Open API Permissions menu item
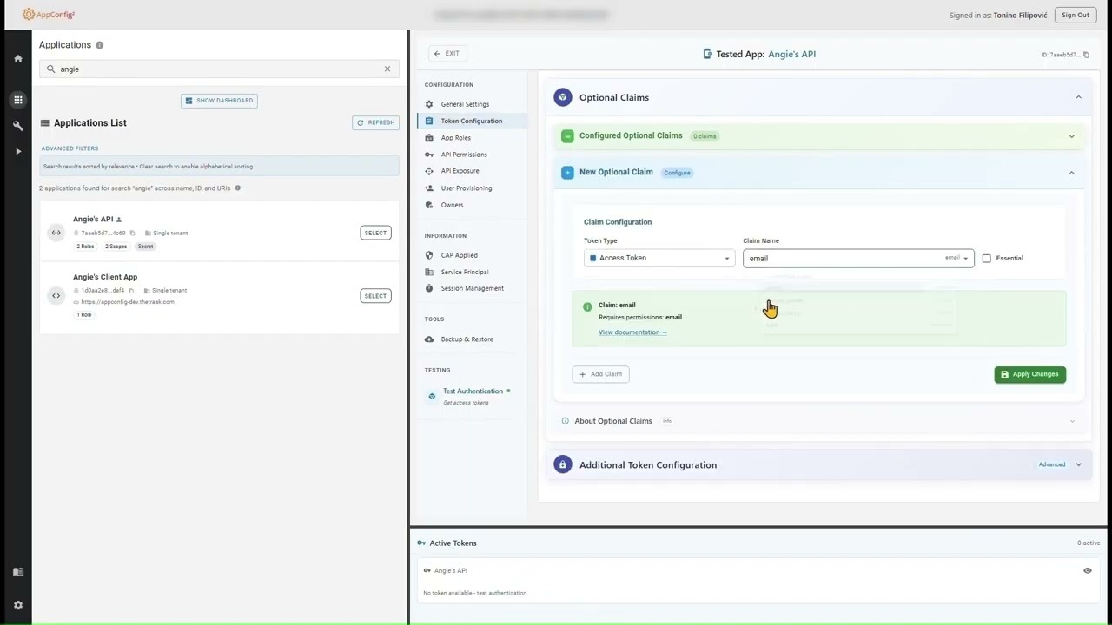This screenshot has width=1112, height=625. [464, 155]
